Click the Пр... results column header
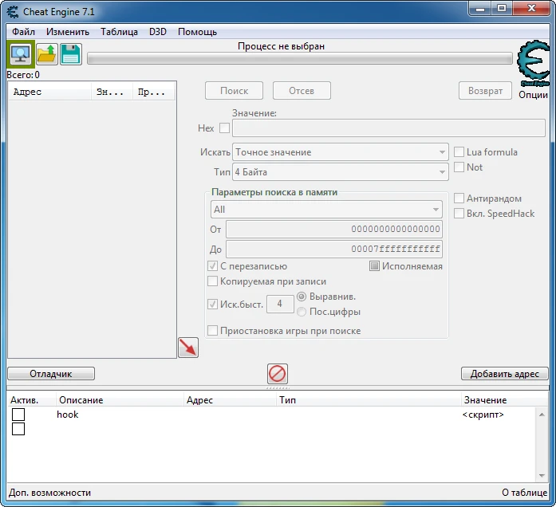The width and height of the screenshot is (556, 507). pos(153,92)
